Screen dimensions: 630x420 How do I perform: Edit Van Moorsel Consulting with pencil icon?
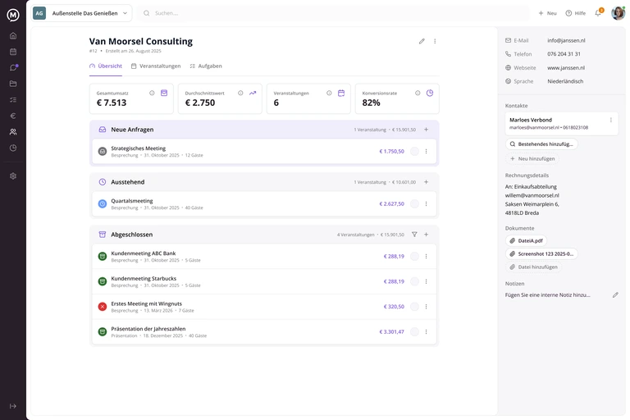pyautogui.click(x=422, y=41)
